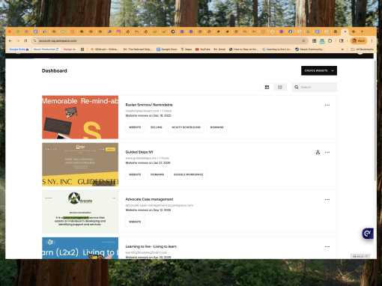Click the circular sync extension icon
Viewport: 382px width, 286px height.
tap(330, 40)
